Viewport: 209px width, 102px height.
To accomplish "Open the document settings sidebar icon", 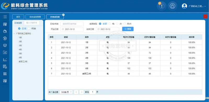I will tap(5, 67).
